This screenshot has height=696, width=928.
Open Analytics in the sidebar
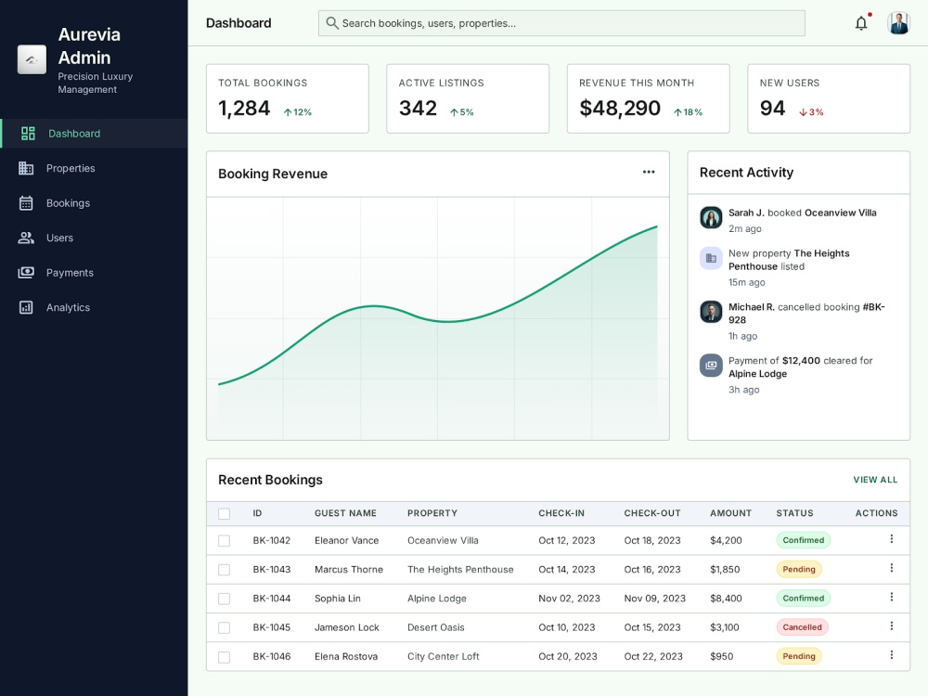[x=94, y=307]
